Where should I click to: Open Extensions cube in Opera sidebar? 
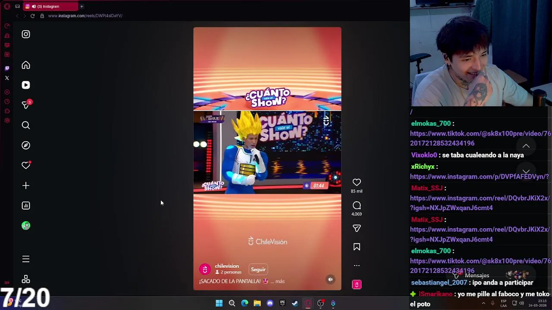[x=7, y=111]
